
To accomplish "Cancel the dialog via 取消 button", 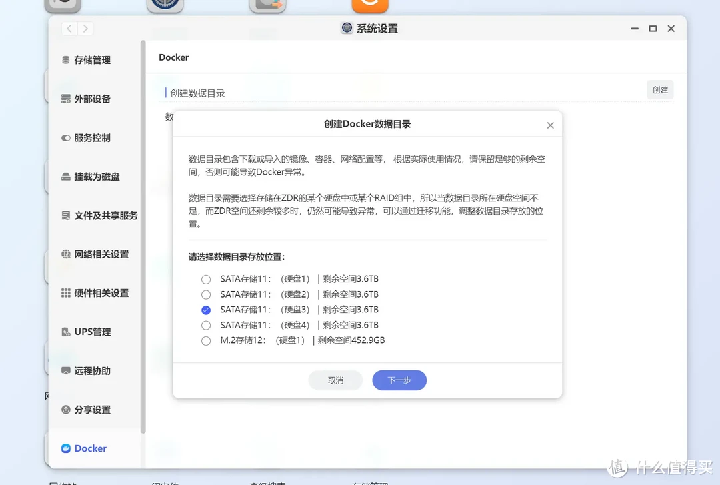I will tap(335, 380).
